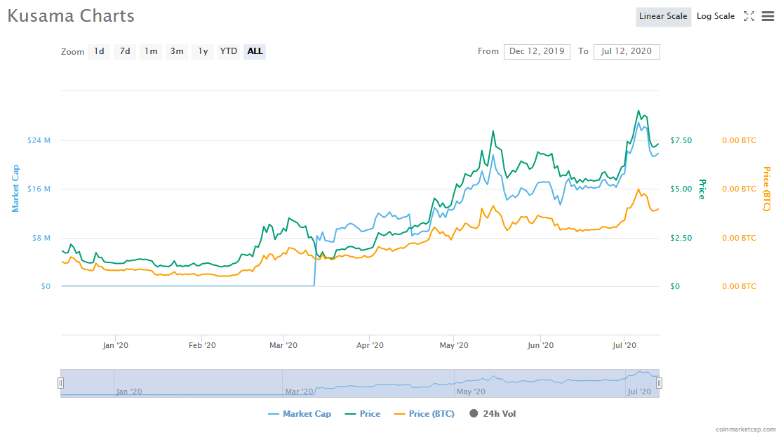Edit the To date field
The height and width of the screenshot is (435, 783).
pyautogui.click(x=627, y=51)
